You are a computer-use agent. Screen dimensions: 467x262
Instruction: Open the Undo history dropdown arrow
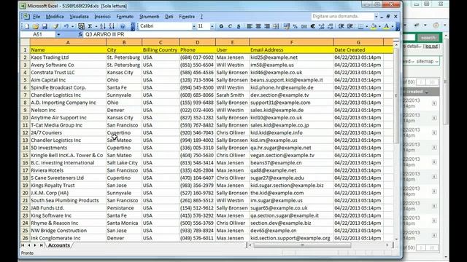[x=72, y=26]
